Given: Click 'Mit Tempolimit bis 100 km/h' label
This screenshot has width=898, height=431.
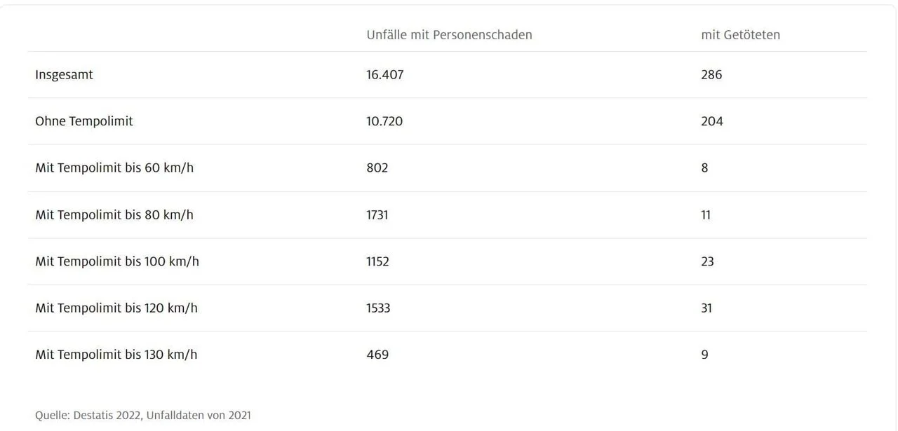Looking at the screenshot, I should 116,261.
